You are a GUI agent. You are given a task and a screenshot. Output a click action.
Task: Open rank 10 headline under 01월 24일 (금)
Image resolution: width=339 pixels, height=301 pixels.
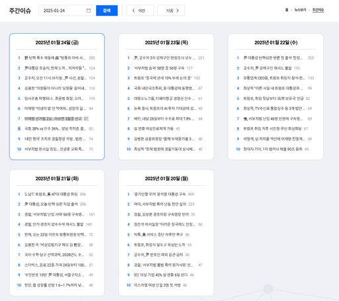[54, 149]
